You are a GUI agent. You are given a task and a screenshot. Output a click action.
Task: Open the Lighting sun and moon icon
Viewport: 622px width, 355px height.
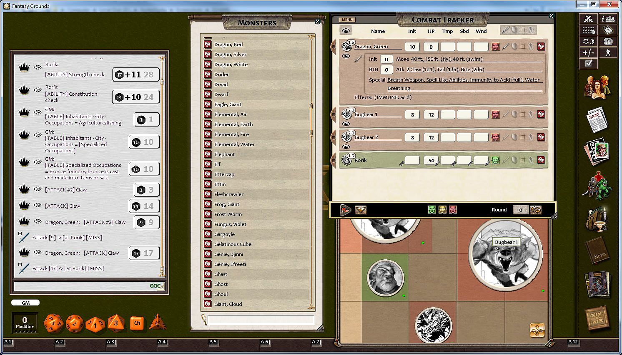click(x=588, y=41)
